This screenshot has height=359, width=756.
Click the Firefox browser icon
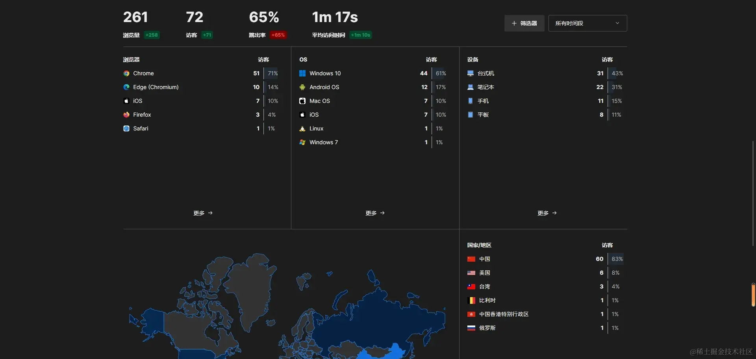point(126,115)
